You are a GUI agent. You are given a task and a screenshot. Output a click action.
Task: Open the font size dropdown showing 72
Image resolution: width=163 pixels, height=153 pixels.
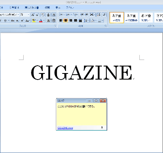pyautogui.click(x=25, y=15)
